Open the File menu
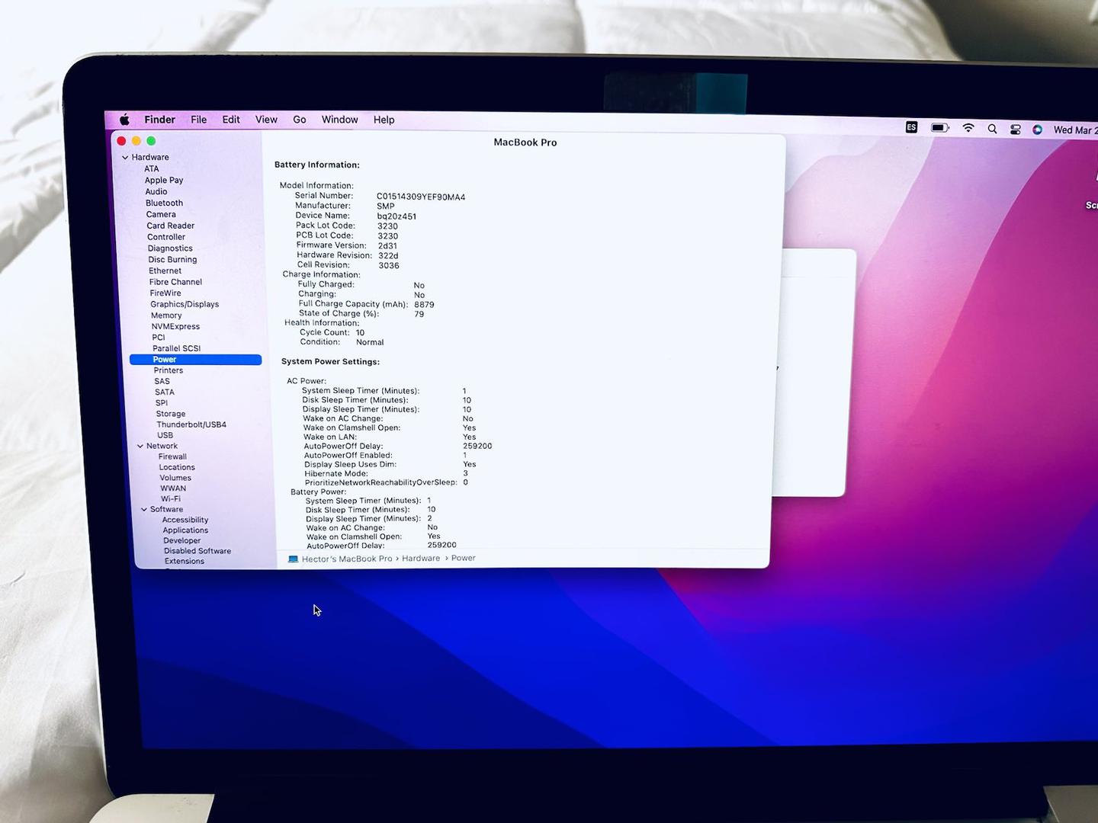The image size is (1098, 823). pos(198,120)
